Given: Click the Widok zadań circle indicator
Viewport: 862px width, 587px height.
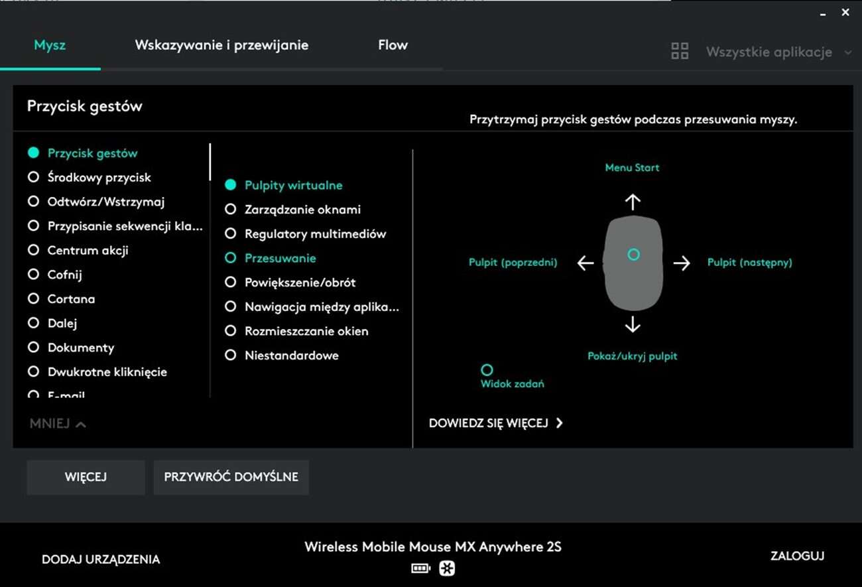Looking at the screenshot, I should [487, 369].
